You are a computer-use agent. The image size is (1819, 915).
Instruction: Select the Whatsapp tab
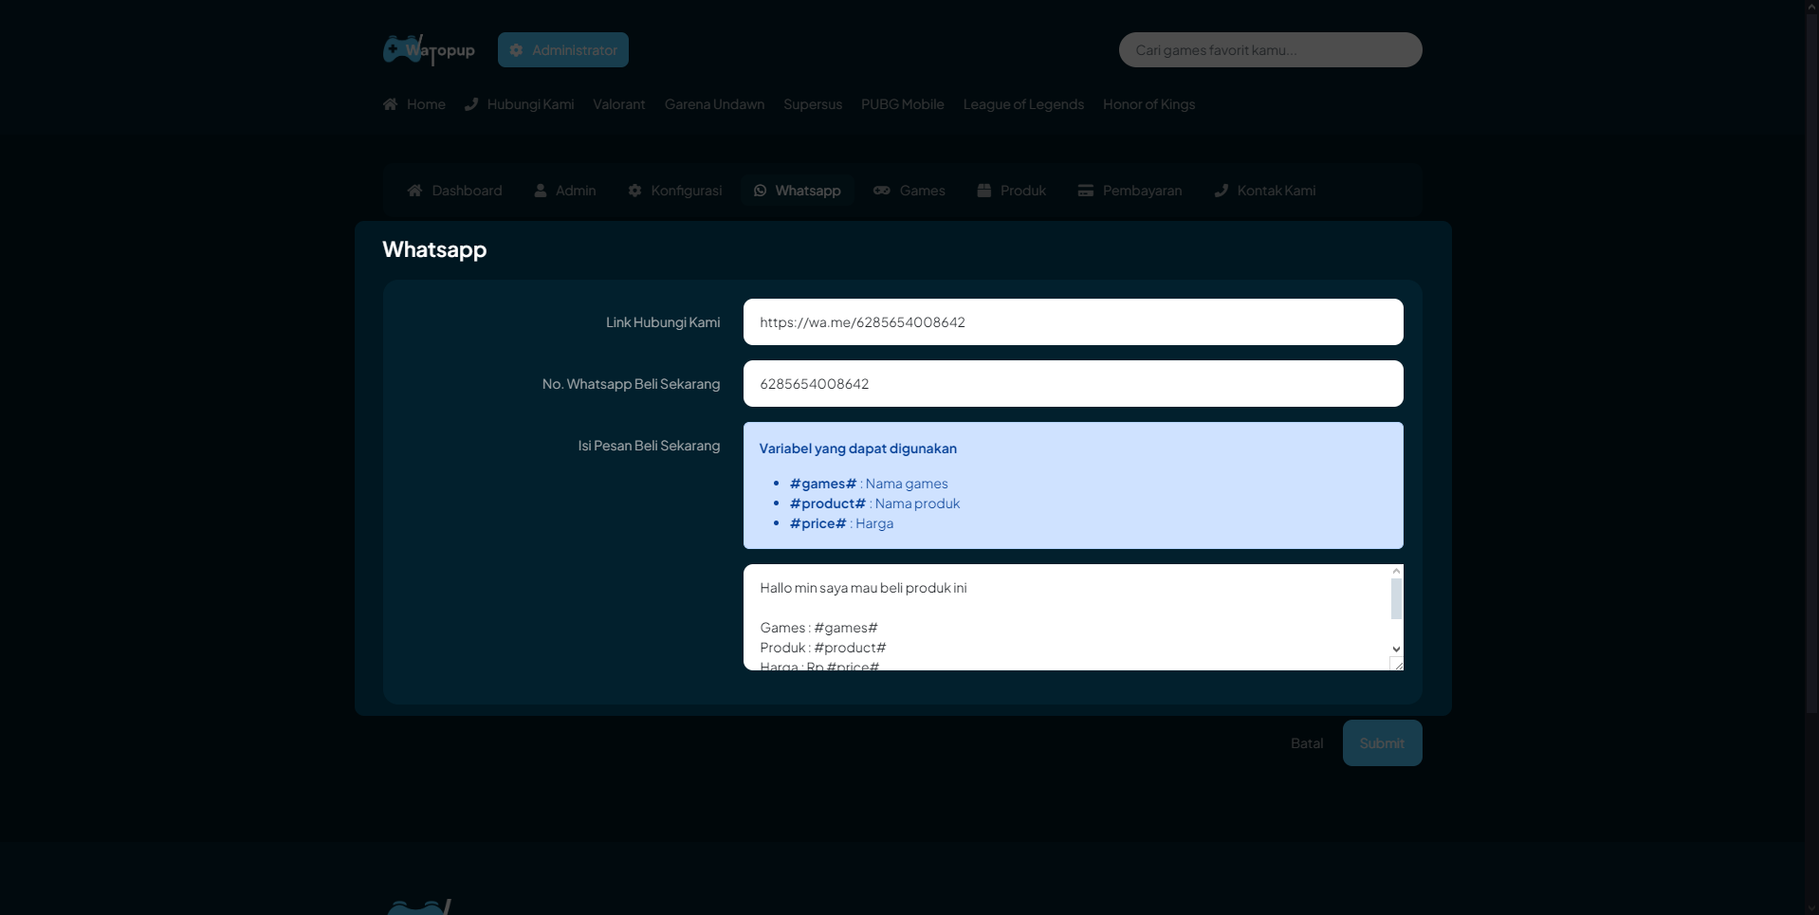click(798, 191)
